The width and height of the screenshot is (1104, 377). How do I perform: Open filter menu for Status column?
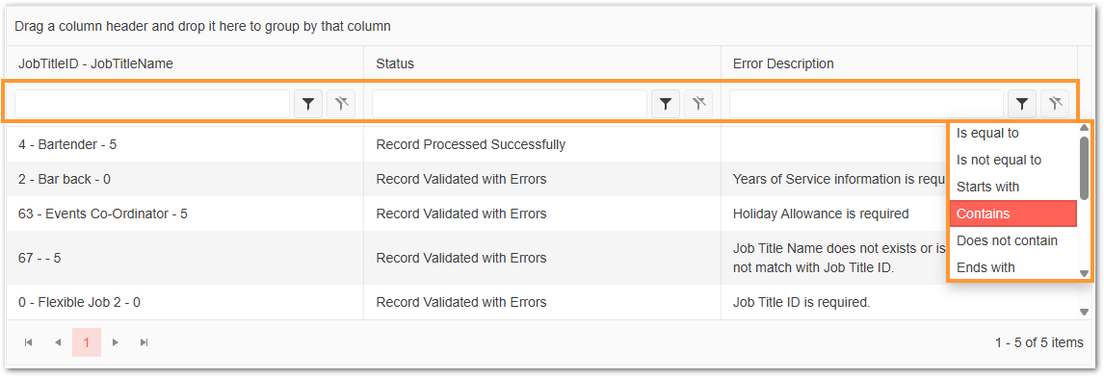(666, 104)
